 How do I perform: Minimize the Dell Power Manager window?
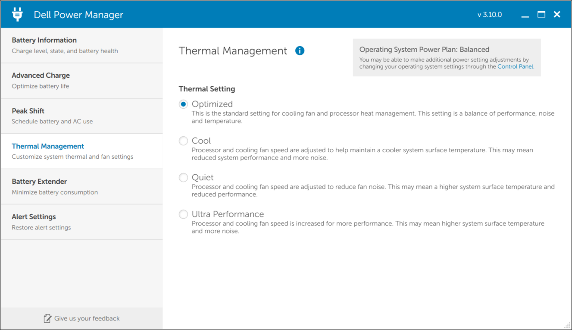[525, 15]
